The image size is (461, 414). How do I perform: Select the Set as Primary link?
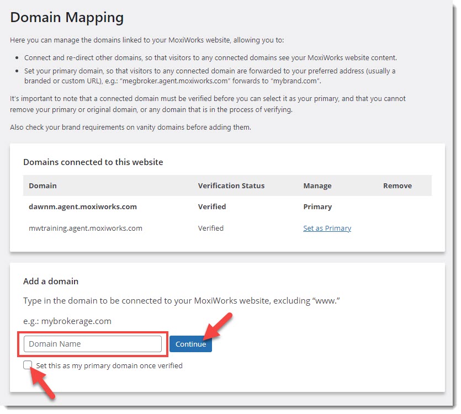[x=327, y=228]
